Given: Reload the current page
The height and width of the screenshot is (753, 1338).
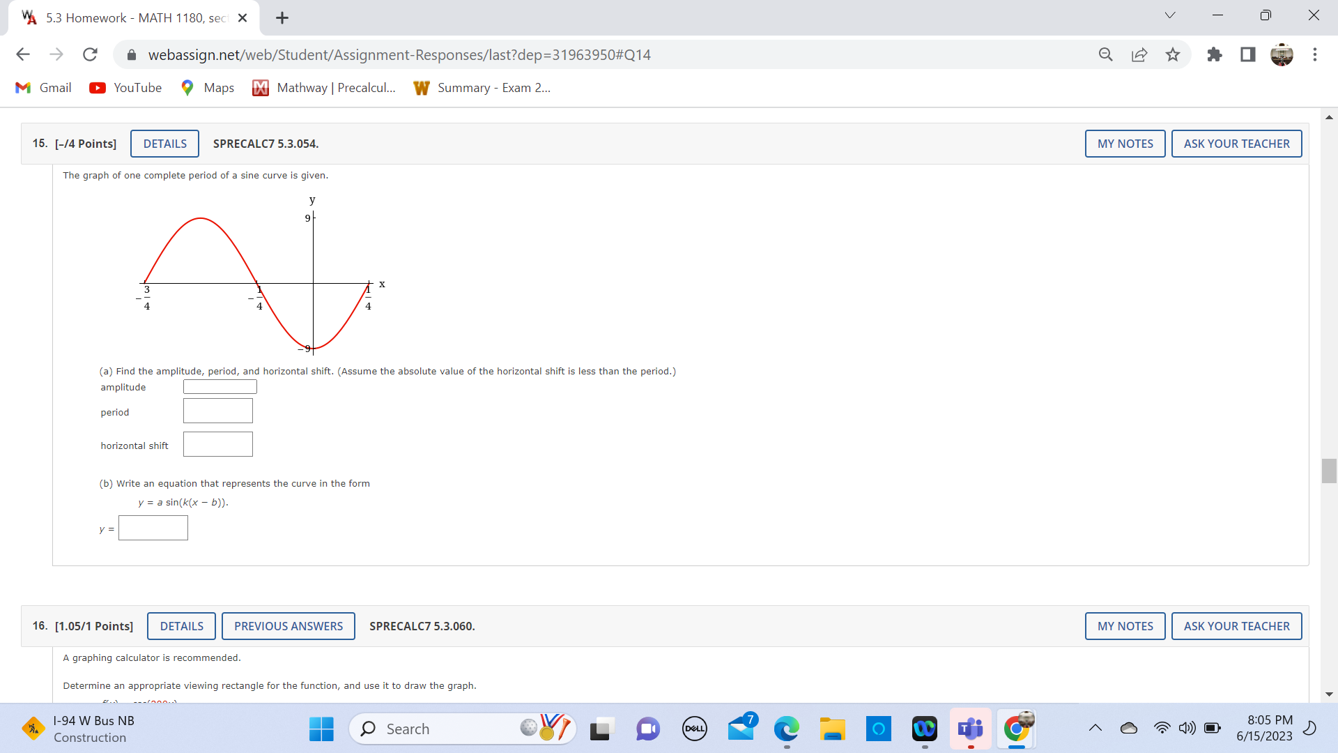Looking at the screenshot, I should (90, 54).
